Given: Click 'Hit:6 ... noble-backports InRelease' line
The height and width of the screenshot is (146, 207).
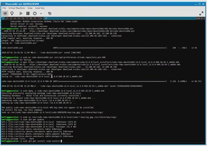Looking at the screenshot, I should (37, 136).
